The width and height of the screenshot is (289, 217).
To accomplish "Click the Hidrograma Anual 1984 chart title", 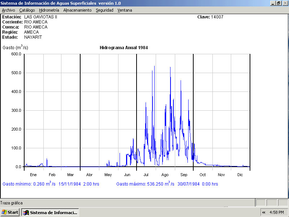I will [124, 48].
